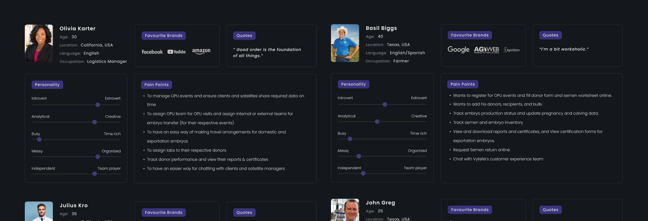Select the Personality tag in Olivia's card
The image size is (648, 221).
click(47, 84)
